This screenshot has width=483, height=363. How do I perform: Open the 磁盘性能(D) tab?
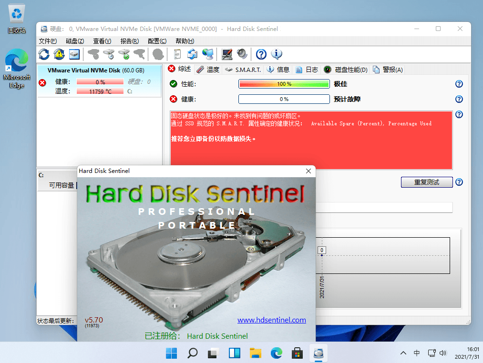click(346, 70)
